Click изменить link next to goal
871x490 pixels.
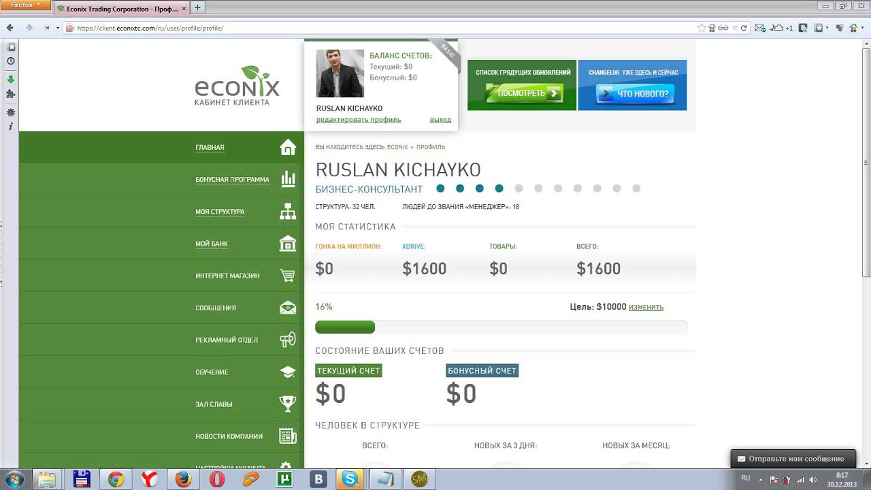tap(646, 307)
